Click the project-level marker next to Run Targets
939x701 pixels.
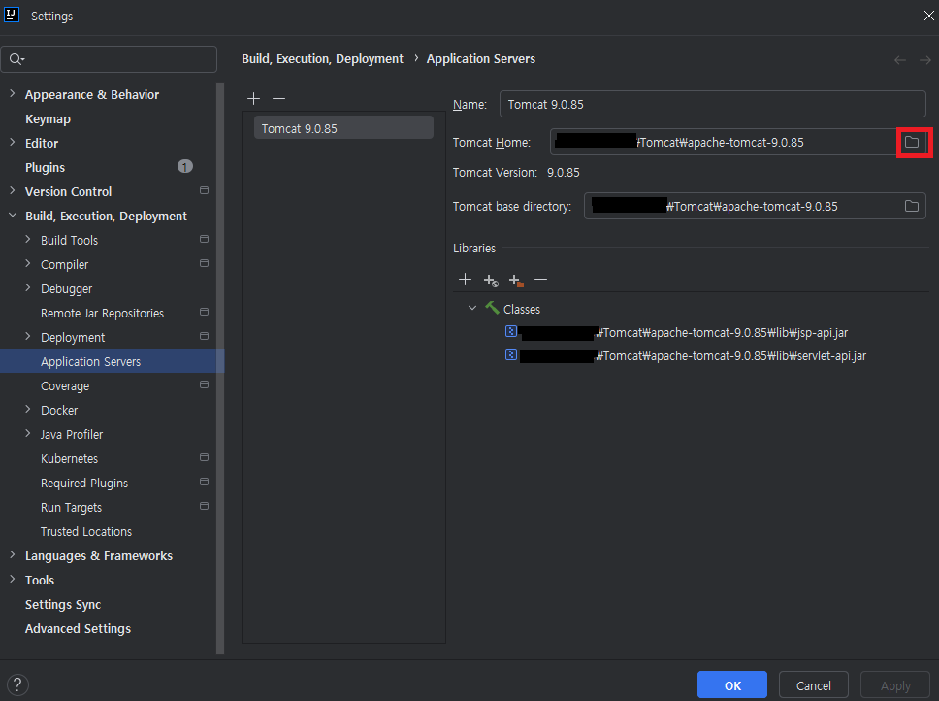pos(204,506)
